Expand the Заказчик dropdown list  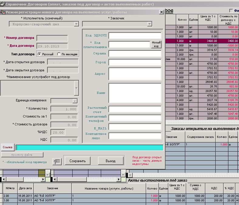pyautogui.click(x=149, y=24)
